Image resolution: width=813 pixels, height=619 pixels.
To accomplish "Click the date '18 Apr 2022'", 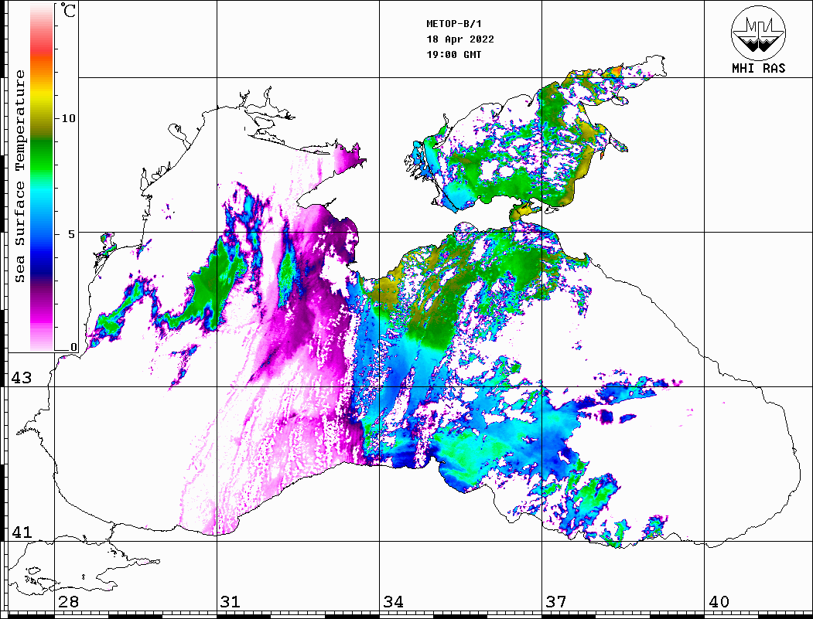I will click(460, 39).
